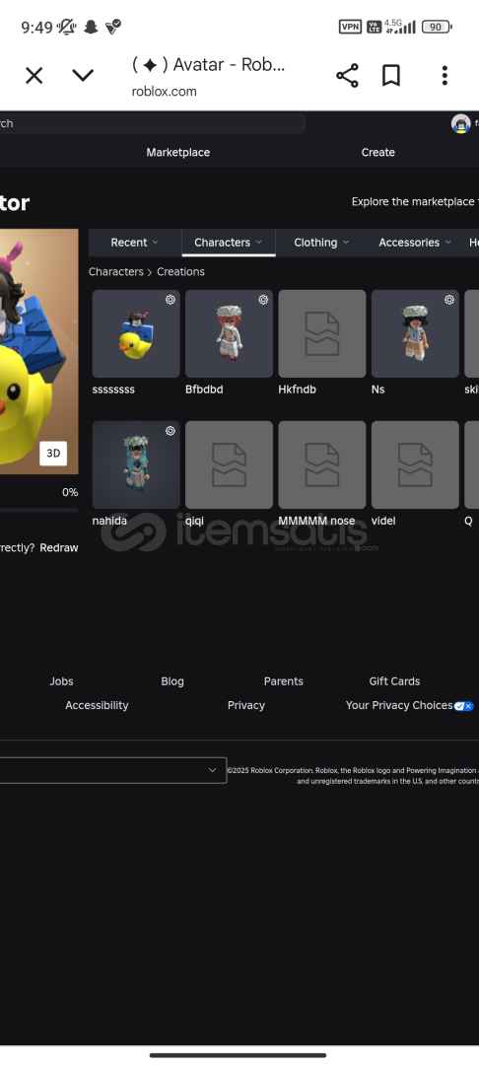Screen dimensions: 479x1065
Task: Toggle Your Privacy Choices icon
Action: click(x=464, y=706)
